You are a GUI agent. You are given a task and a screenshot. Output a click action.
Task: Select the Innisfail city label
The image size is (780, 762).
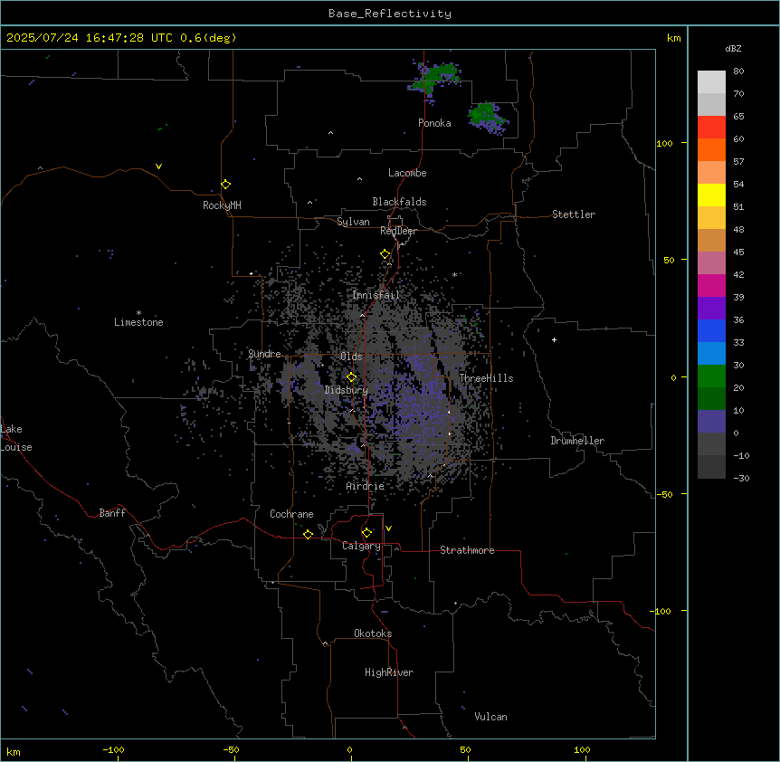[x=376, y=295]
